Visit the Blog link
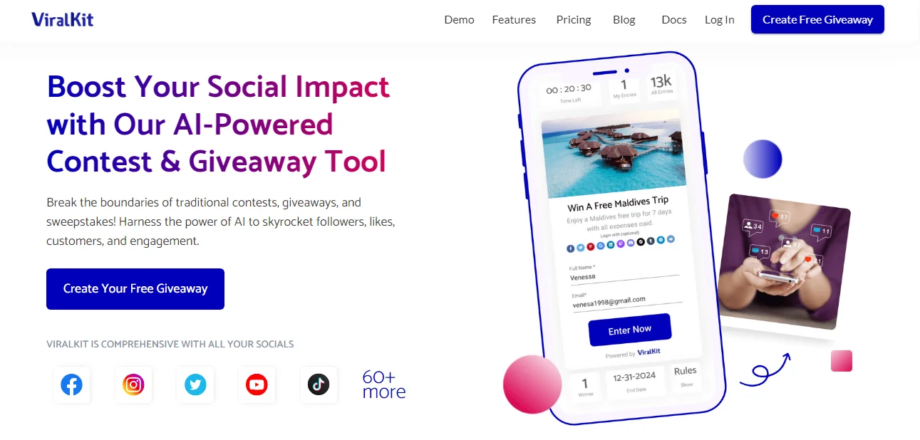 (x=624, y=20)
